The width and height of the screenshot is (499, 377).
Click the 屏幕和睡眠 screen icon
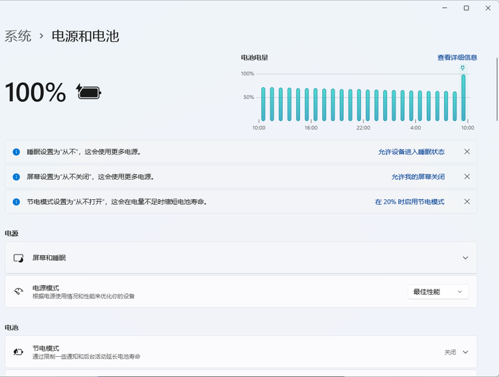pos(19,258)
